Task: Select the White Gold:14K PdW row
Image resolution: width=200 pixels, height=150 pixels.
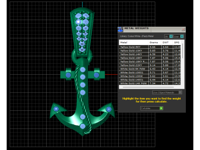Action: [150, 83]
